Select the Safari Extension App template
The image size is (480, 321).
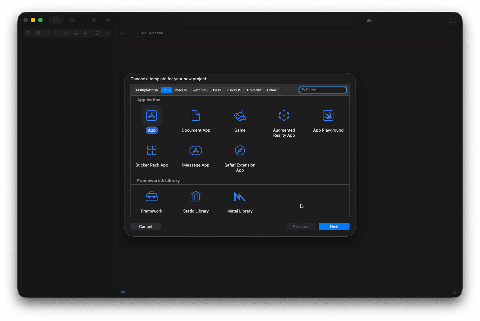[x=240, y=151]
